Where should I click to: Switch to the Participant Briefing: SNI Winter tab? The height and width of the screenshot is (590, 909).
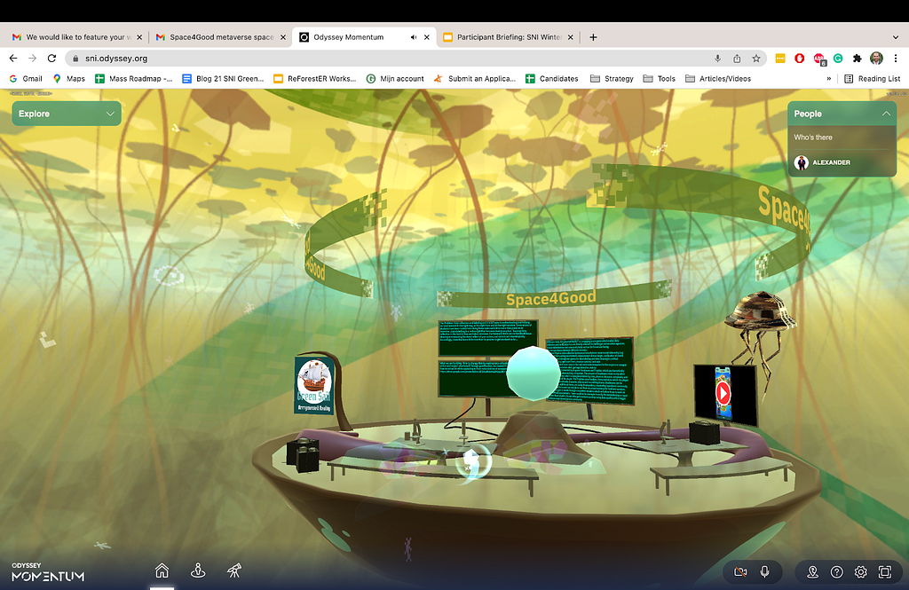(509, 37)
